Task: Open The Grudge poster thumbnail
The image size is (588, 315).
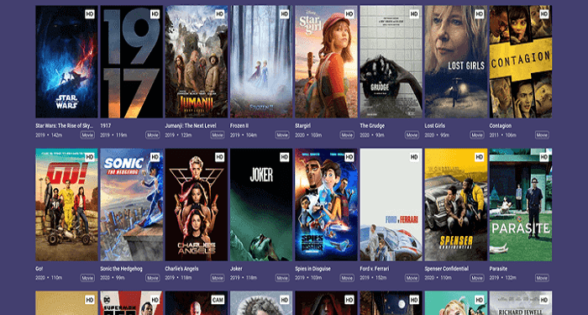Action: pyautogui.click(x=391, y=61)
